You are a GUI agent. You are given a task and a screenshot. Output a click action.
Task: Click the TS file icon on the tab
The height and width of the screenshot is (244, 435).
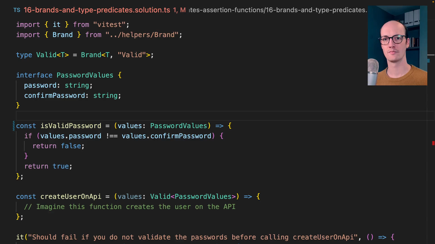pos(17,10)
